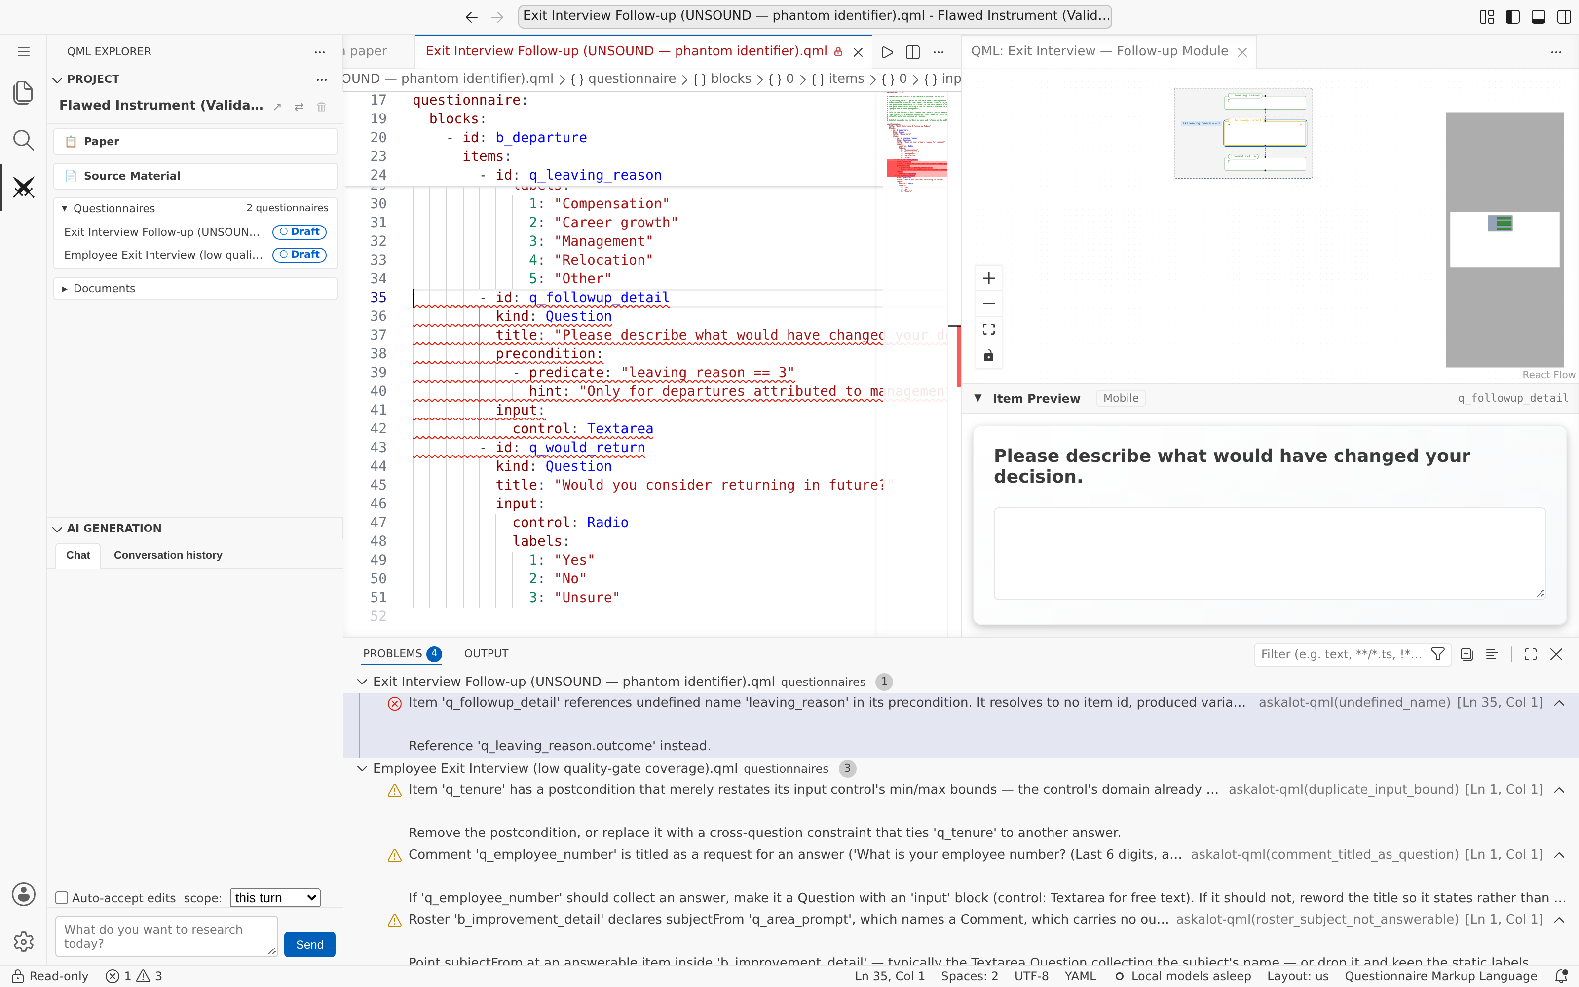Image resolution: width=1579 pixels, height=987 pixels.
Task: Zoom out on the flow diagram
Action: 988,304
